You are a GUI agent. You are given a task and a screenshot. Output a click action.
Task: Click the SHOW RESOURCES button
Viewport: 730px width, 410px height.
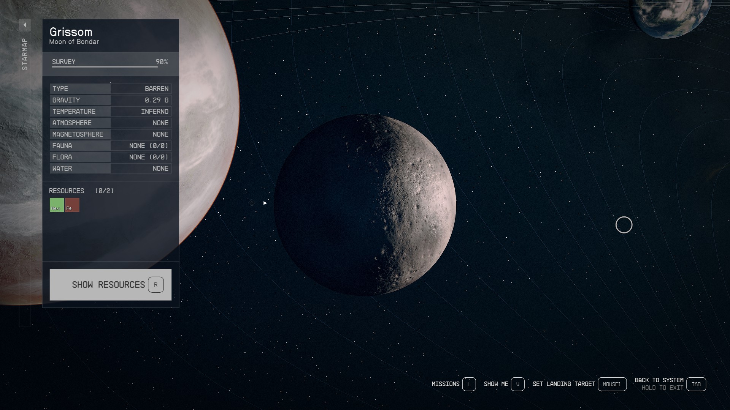[110, 285]
